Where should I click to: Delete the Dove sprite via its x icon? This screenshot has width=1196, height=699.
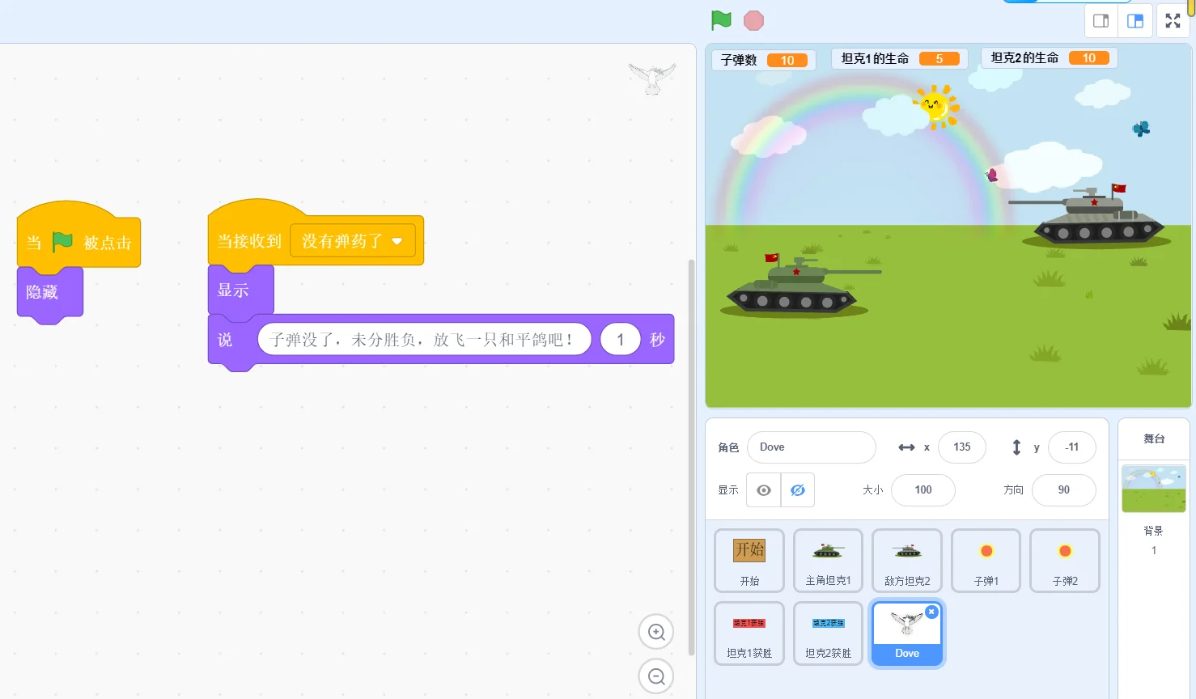click(931, 612)
